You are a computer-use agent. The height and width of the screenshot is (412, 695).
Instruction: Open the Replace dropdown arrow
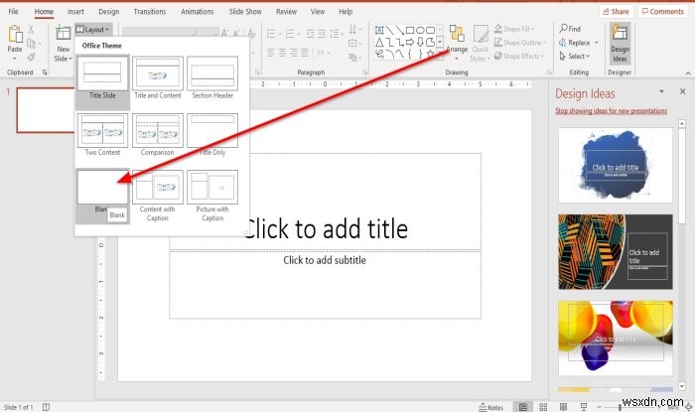596,43
